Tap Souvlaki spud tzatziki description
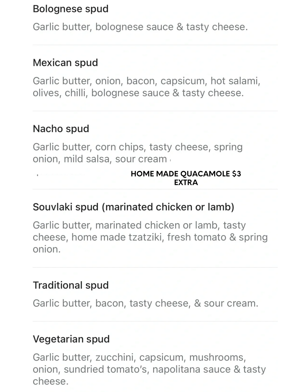 click(150, 237)
